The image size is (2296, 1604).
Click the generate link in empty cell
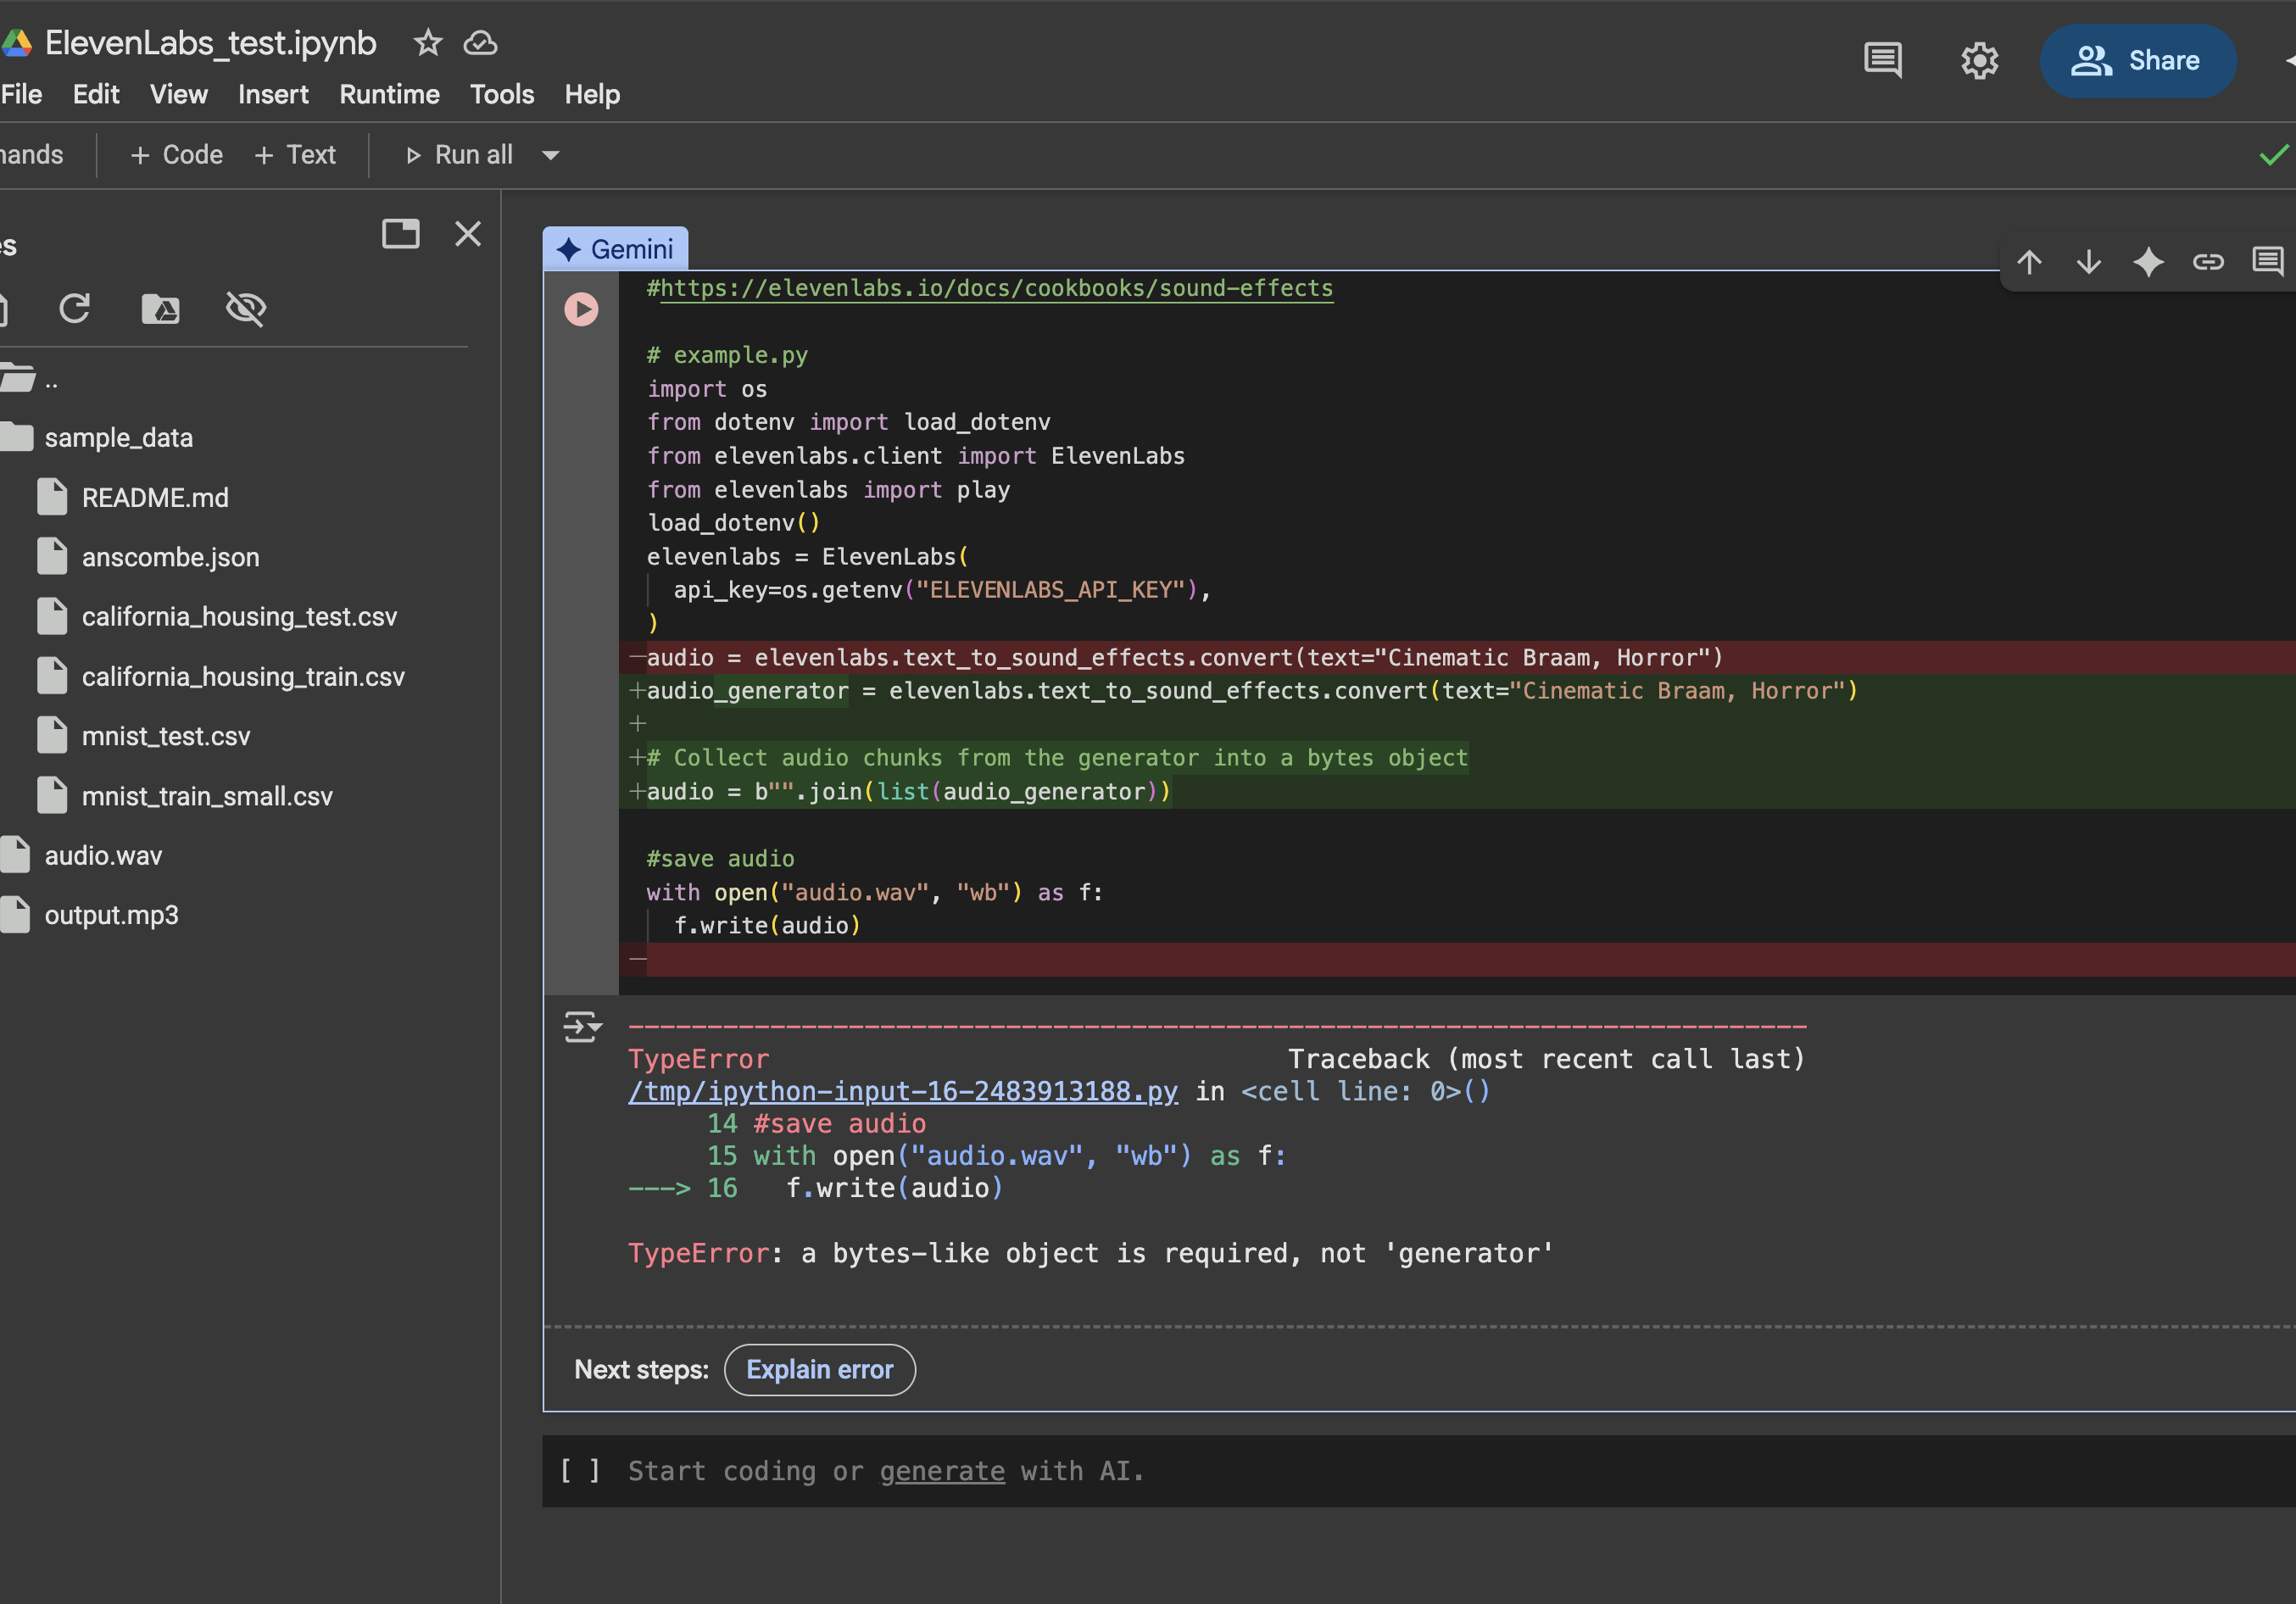click(x=942, y=1471)
